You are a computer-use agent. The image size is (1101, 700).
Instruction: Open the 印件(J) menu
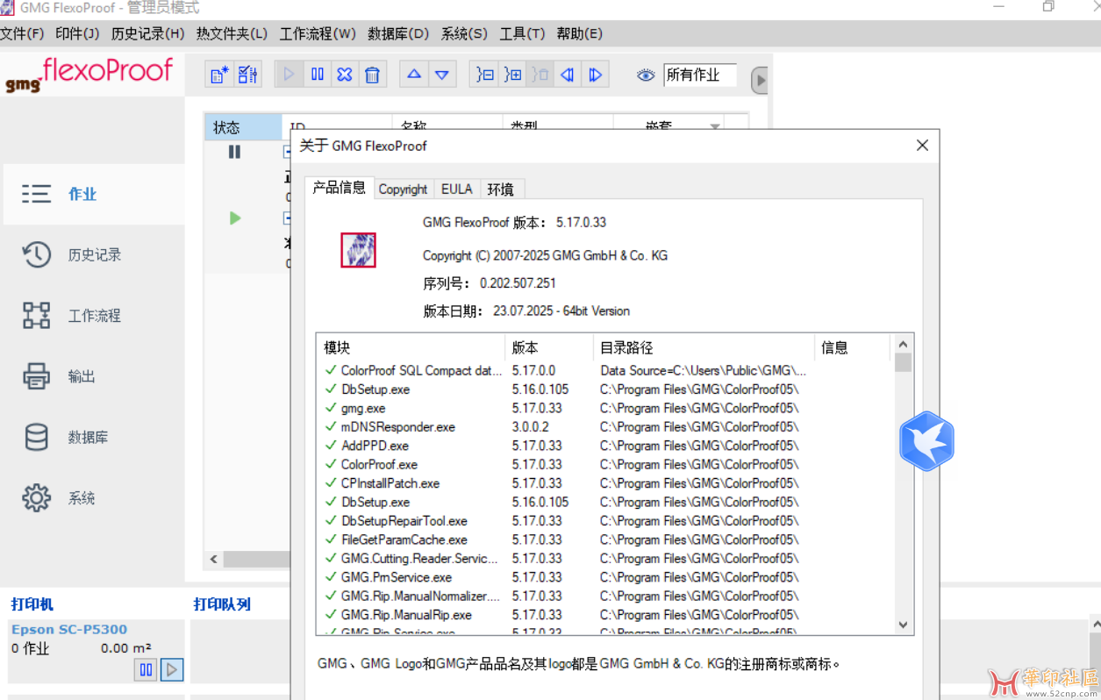click(77, 34)
